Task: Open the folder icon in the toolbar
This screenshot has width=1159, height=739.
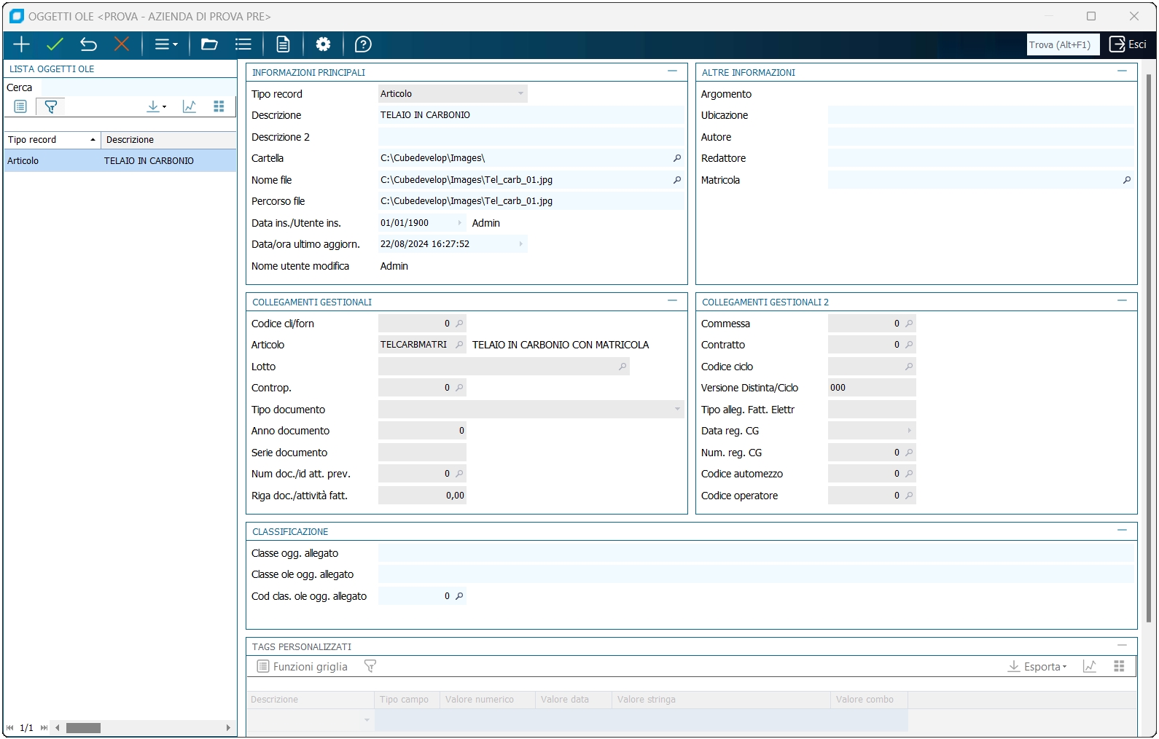Action: pyautogui.click(x=209, y=44)
